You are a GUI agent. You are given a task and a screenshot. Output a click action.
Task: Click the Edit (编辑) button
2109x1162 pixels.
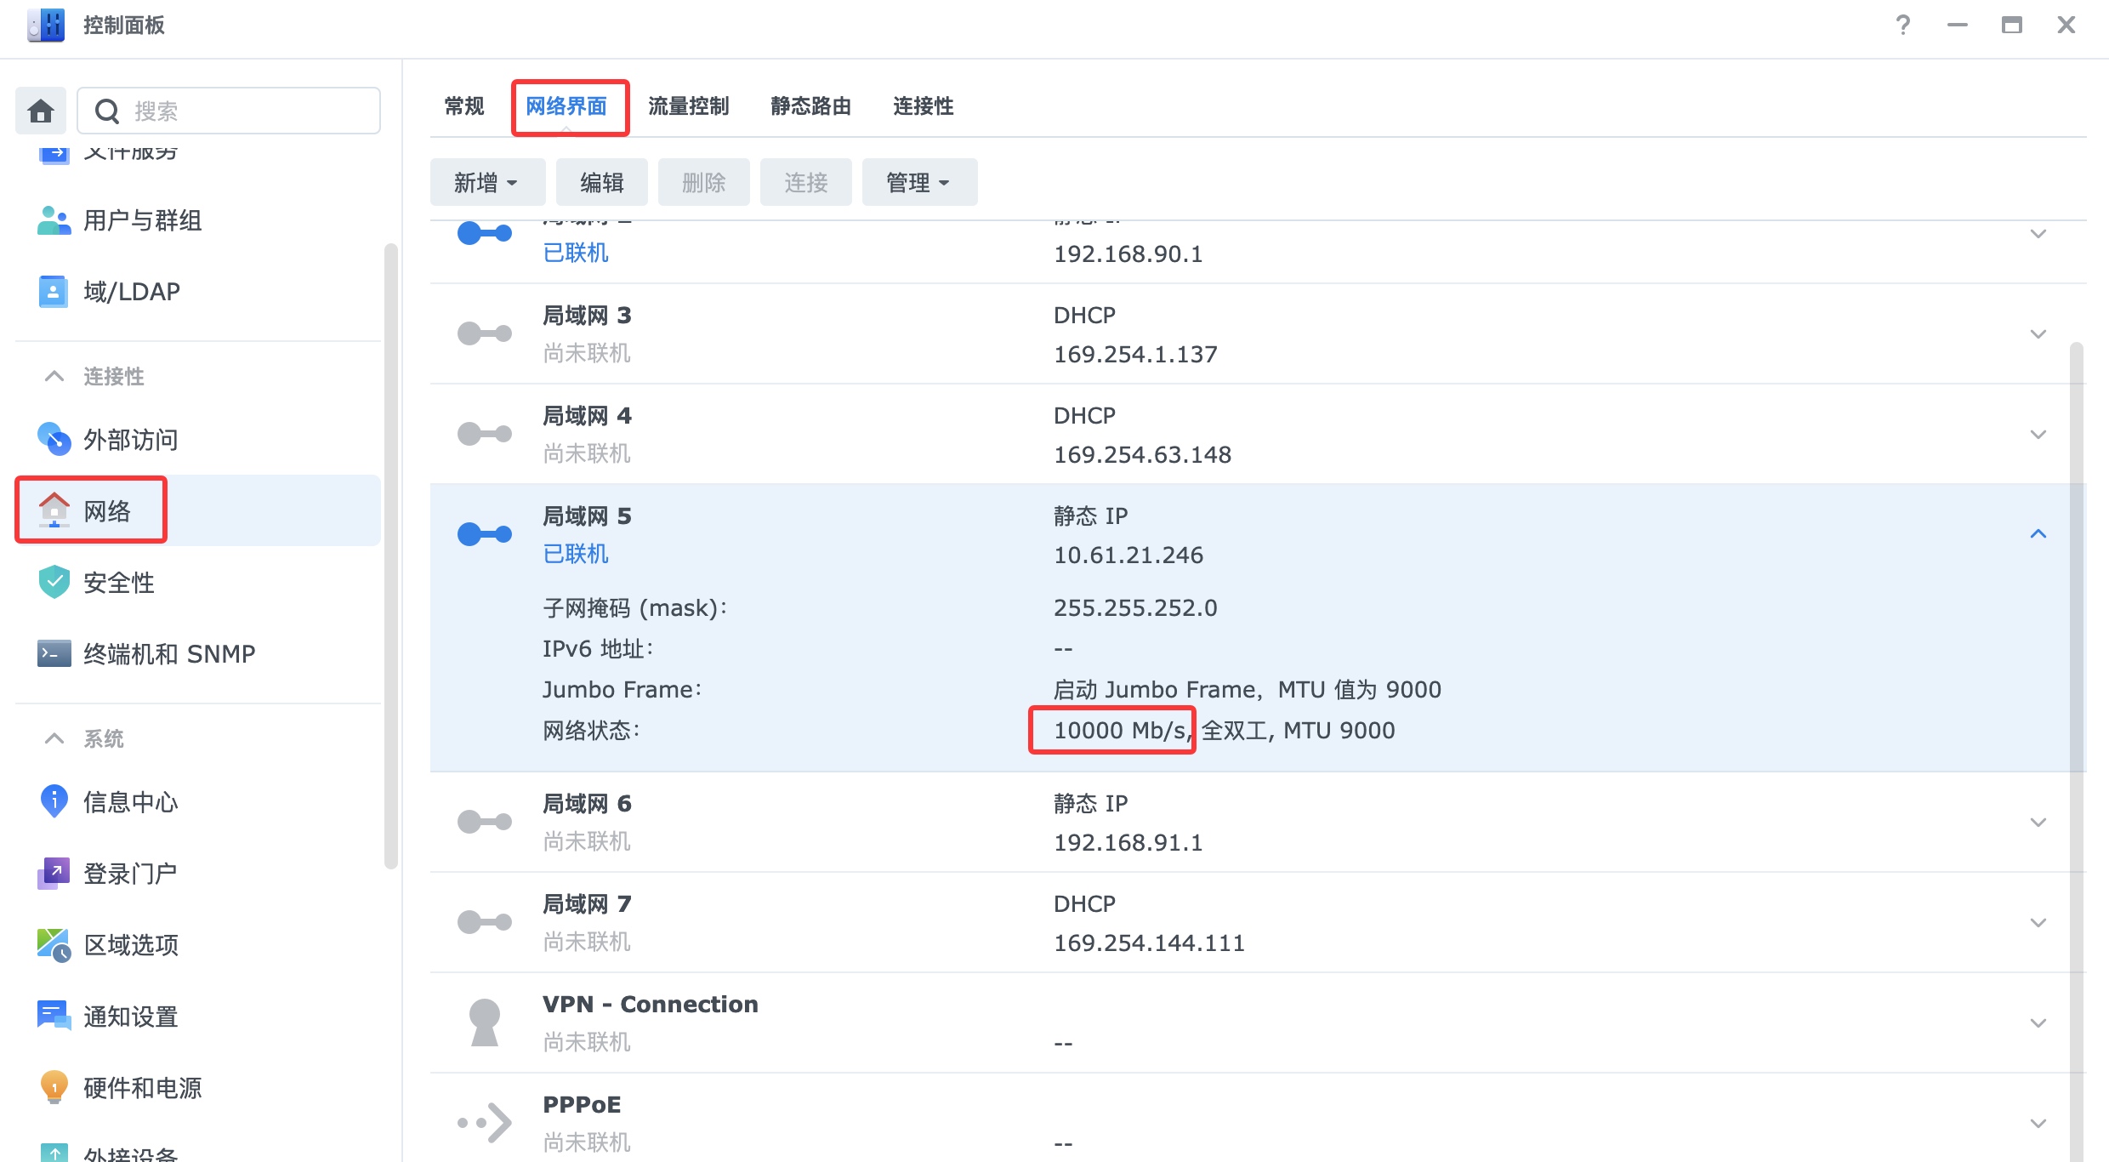601,182
